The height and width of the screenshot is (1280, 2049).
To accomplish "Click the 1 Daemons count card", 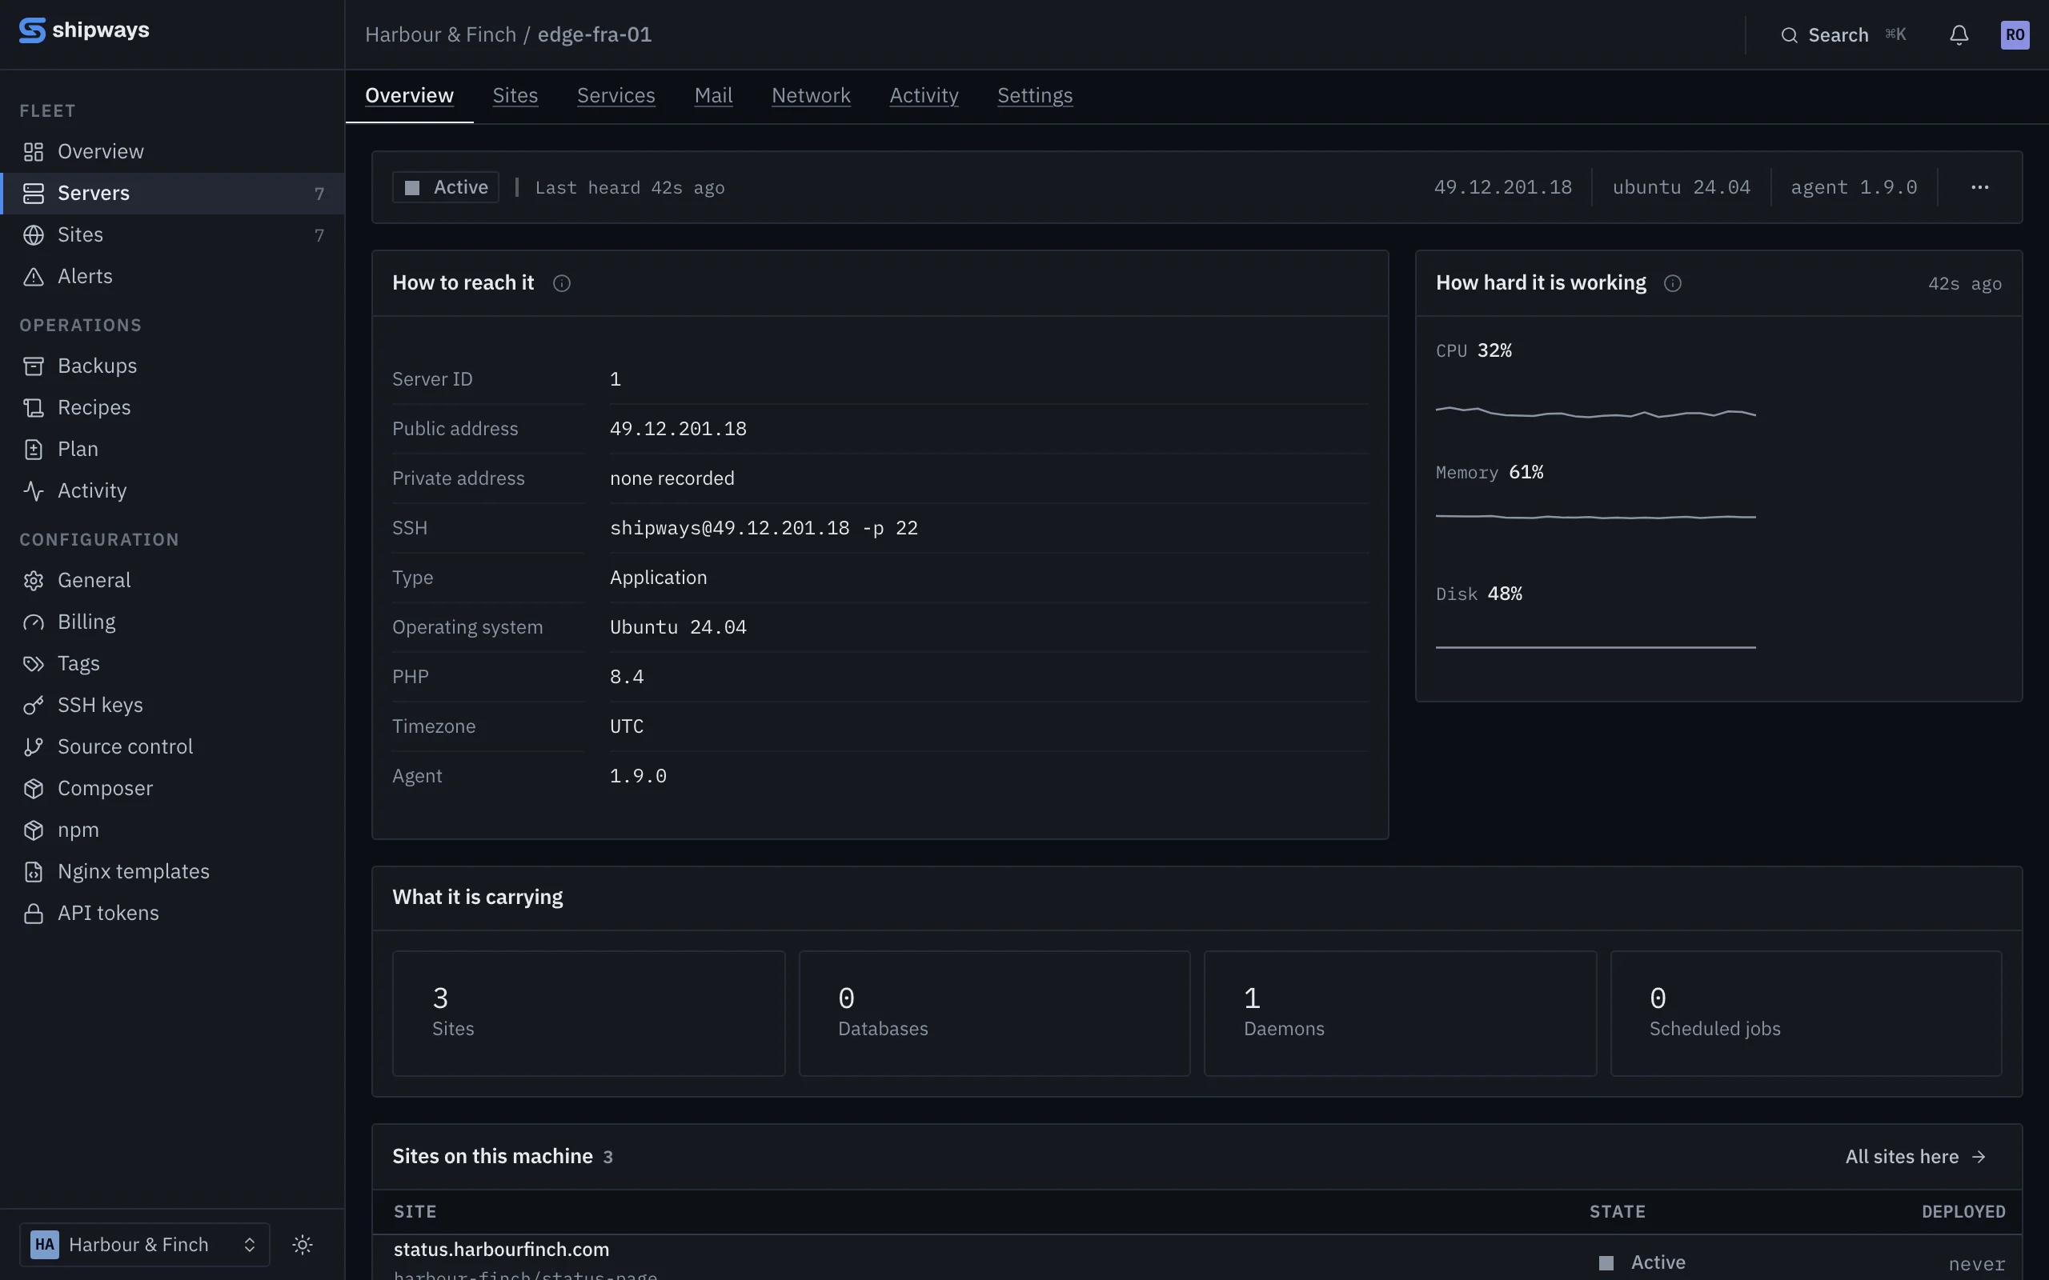I will pyautogui.click(x=1400, y=1014).
